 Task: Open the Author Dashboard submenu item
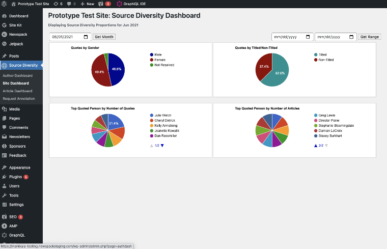click(x=17, y=75)
